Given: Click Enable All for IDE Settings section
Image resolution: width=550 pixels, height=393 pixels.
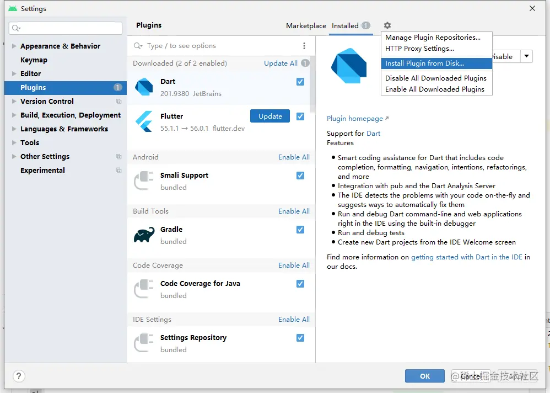Looking at the screenshot, I should click(294, 319).
